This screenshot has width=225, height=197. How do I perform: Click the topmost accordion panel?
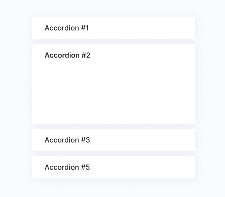(113, 28)
